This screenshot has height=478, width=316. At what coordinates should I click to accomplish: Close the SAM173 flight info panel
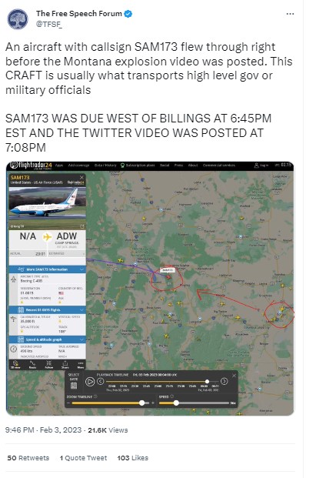[x=81, y=177]
